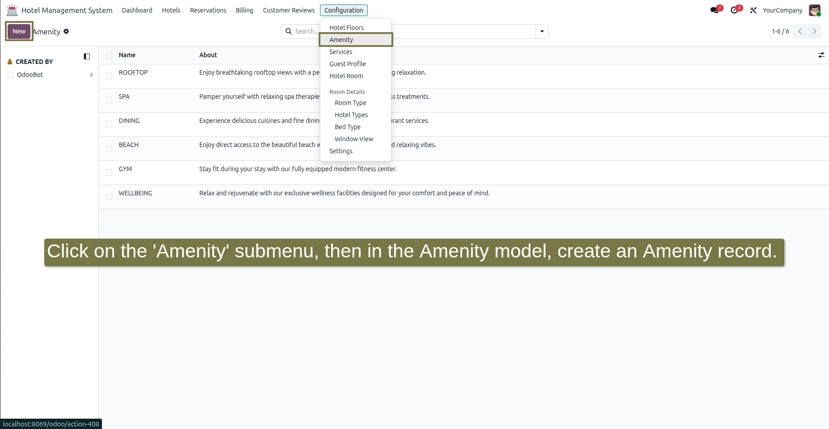Open the Billing menu
Viewport: 829px width, 429px height.
[244, 10]
